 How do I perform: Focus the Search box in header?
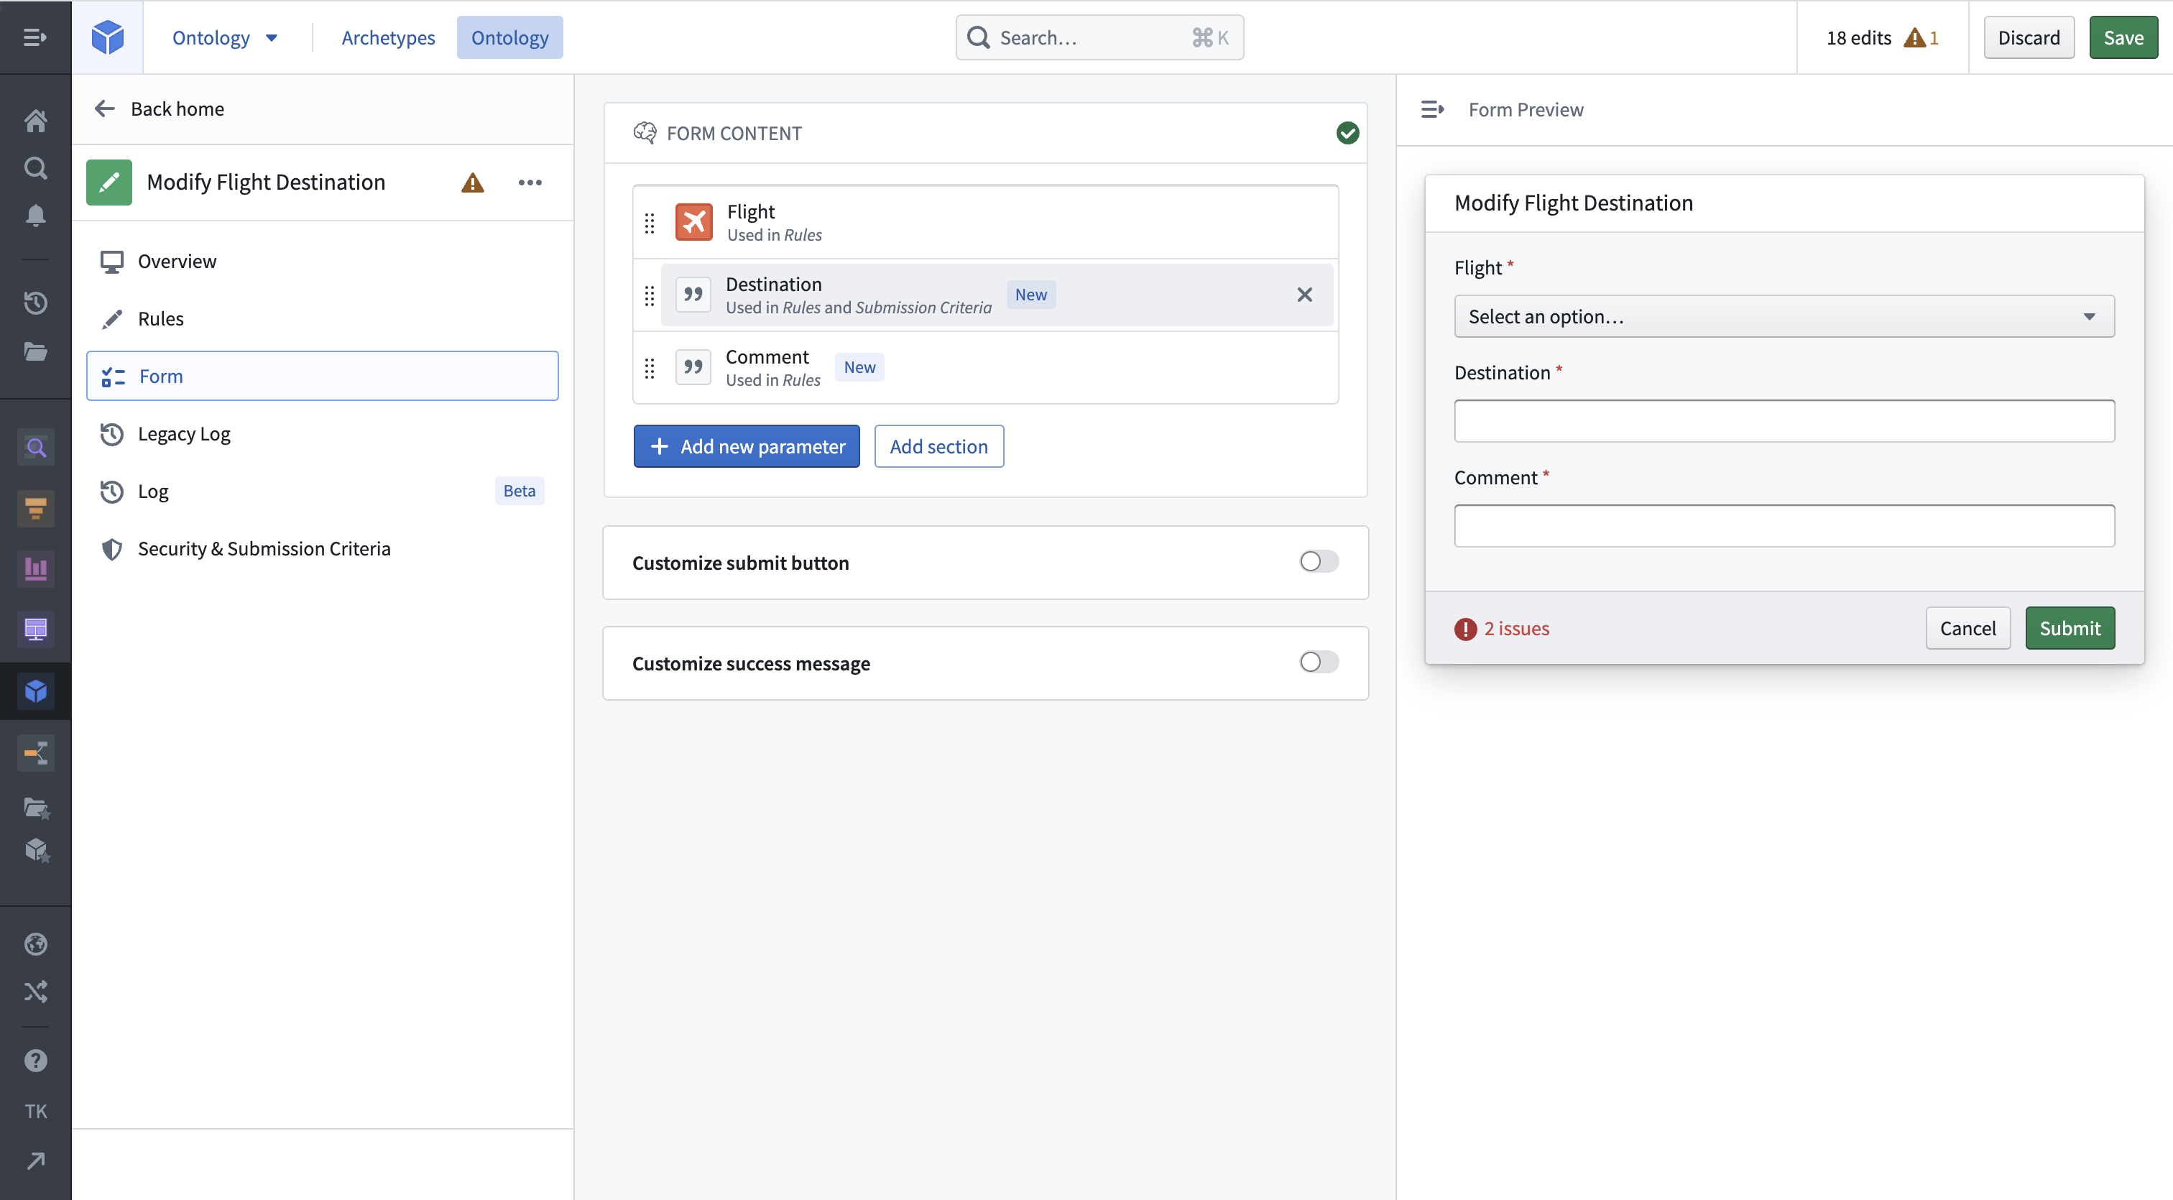pos(1098,37)
